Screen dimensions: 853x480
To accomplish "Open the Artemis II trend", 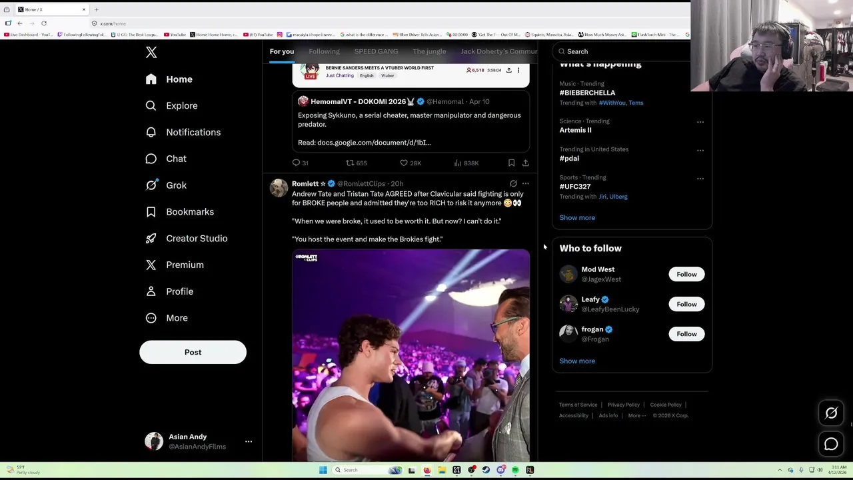I will click(x=575, y=130).
